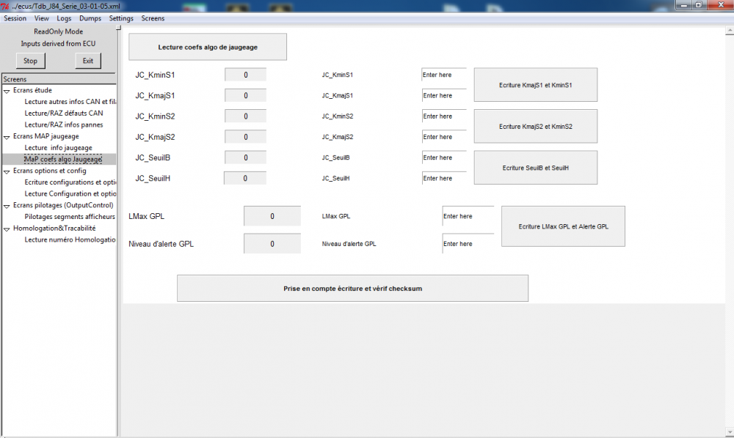Click Ecriture SeuilB et SeuilH button

[536, 168]
